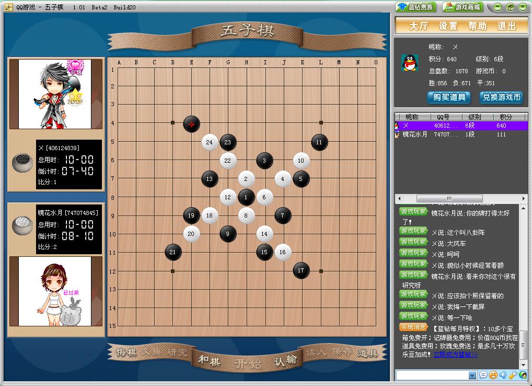Click white stone numbered 16

283,252
